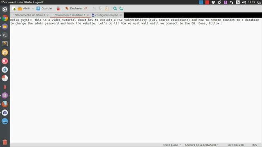Open the search and replace icon
This screenshot has width=262, height=147.
(x=121, y=8)
